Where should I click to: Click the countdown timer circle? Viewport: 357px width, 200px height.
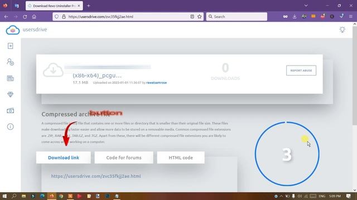(287, 154)
